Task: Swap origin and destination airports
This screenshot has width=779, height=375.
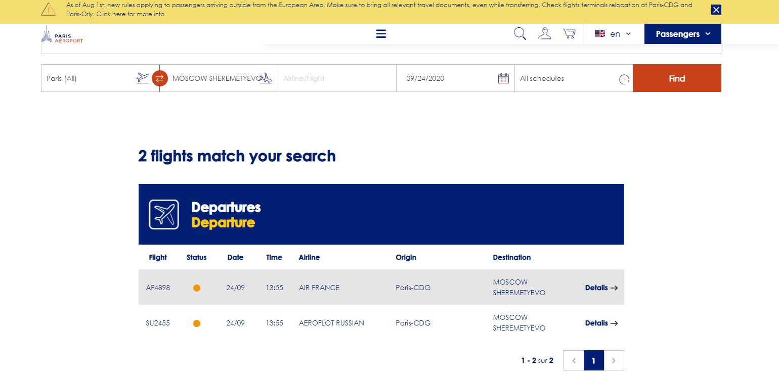Action: click(x=159, y=78)
